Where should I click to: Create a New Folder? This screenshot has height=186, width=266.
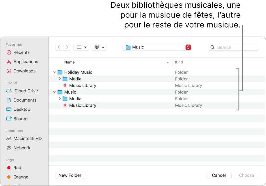tap(70, 175)
